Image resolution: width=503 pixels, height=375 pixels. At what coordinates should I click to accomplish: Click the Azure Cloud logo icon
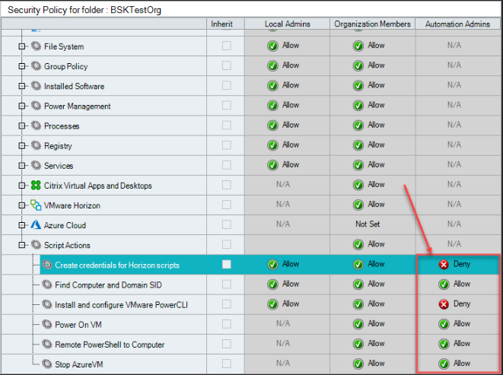pyautogui.click(x=36, y=225)
